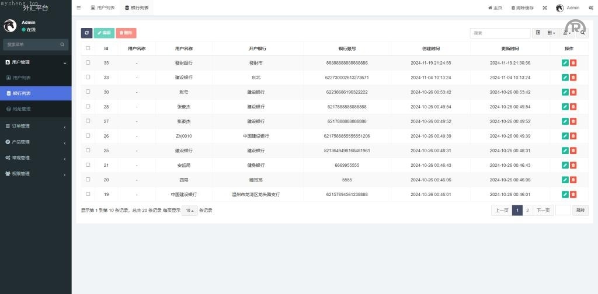
Task: Expand the 订单管理 sidebar menu
Action: pyautogui.click(x=35, y=126)
